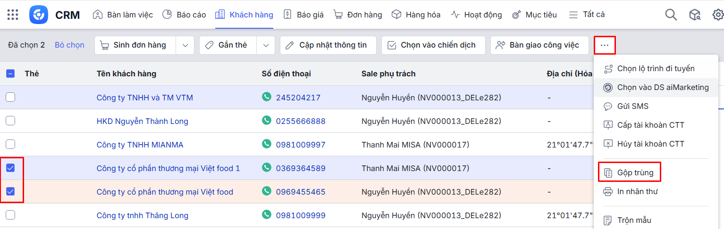Switch to the Báo giá tab
Screen dimensions: 724x229
303,15
